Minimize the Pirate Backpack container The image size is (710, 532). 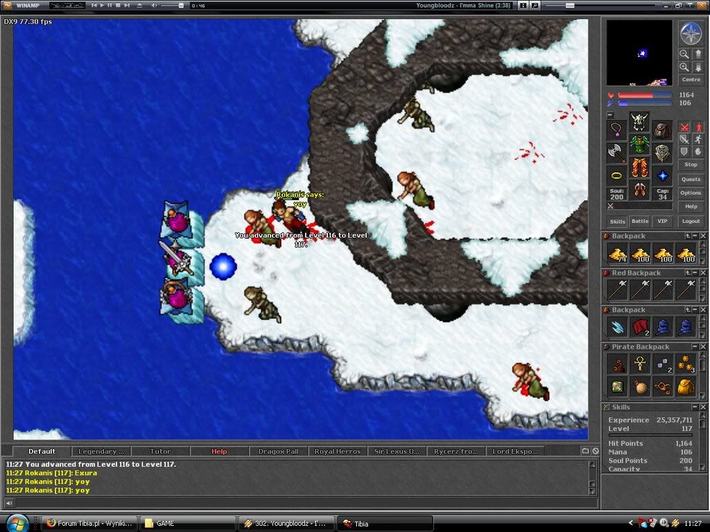[x=695, y=347]
